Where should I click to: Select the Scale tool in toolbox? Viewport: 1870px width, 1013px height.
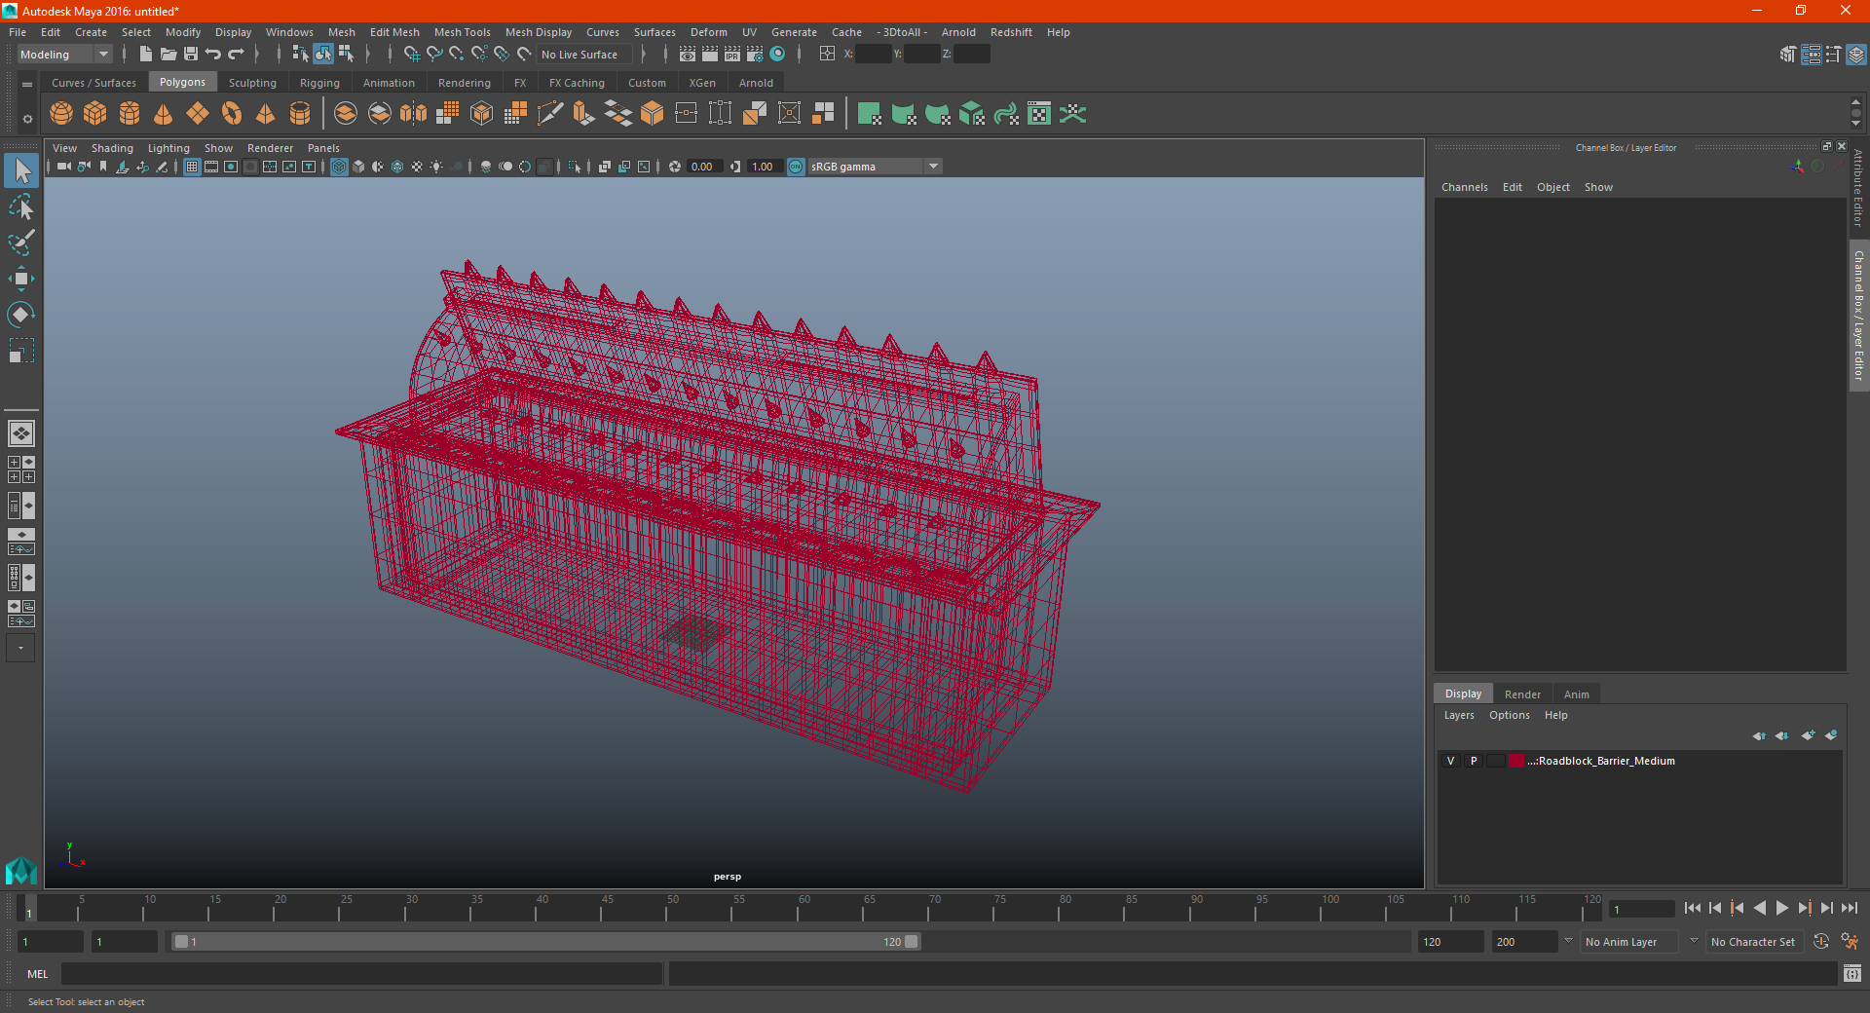(x=20, y=351)
